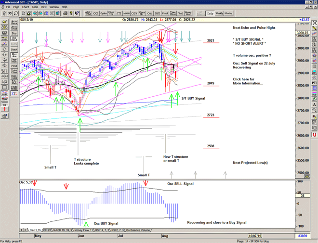Image resolution: width=318 pixels, height=243 pixels.
Task: Click the Osc 5,35 tab
Action: (x=35, y=230)
